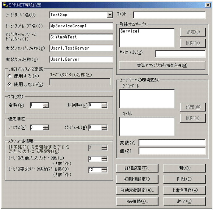Open XA接続(7)... dialog

click(x=137, y=202)
